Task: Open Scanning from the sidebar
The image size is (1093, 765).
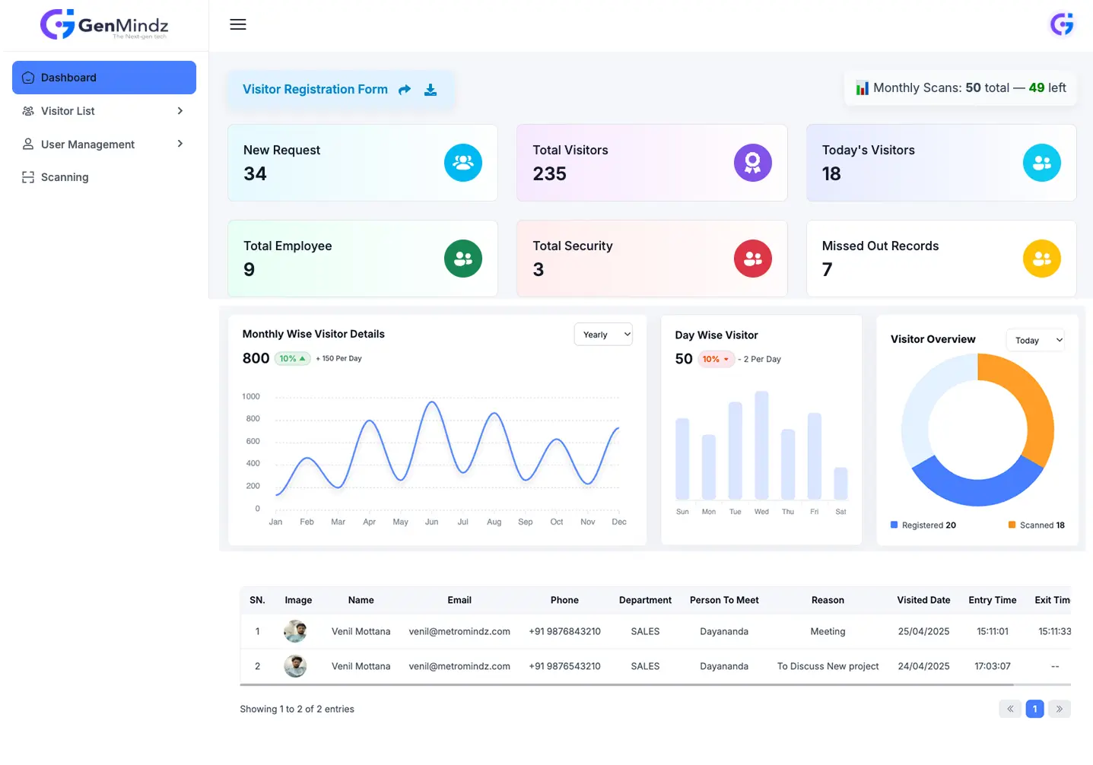Action: 65,177
